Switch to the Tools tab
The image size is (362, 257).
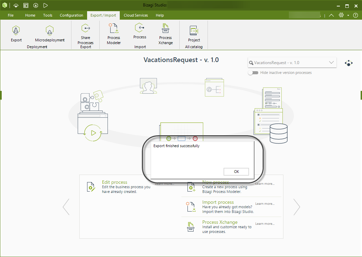coord(48,15)
